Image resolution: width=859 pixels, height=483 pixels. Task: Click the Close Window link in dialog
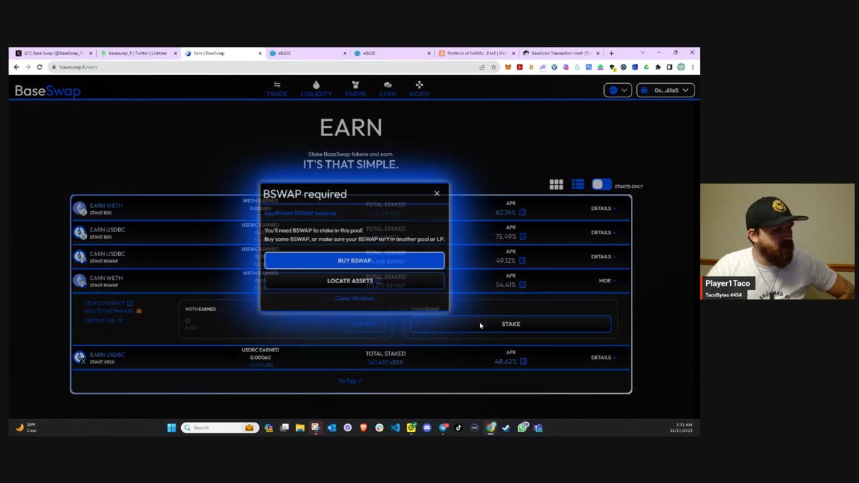pyautogui.click(x=354, y=298)
